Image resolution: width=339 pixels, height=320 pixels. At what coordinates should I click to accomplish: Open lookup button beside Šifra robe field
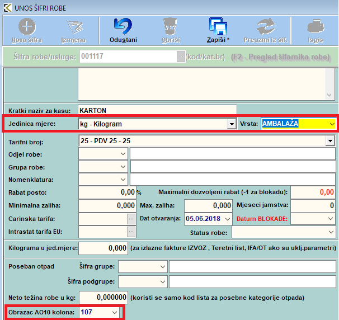(181, 57)
